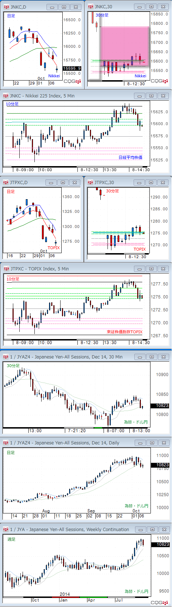172x608 pixels.
Task: Maximize the Nikkei 225 Index 5 Min window
Action: (x=152, y=96)
